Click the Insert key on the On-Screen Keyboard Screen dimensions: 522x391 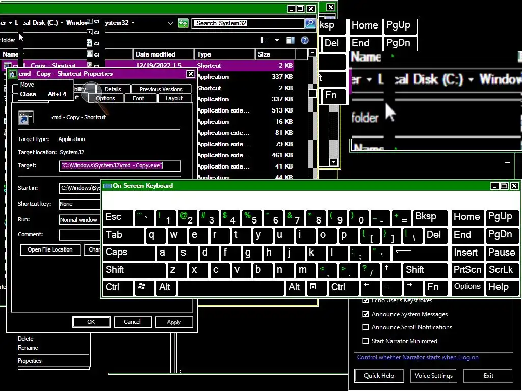tap(467, 253)
